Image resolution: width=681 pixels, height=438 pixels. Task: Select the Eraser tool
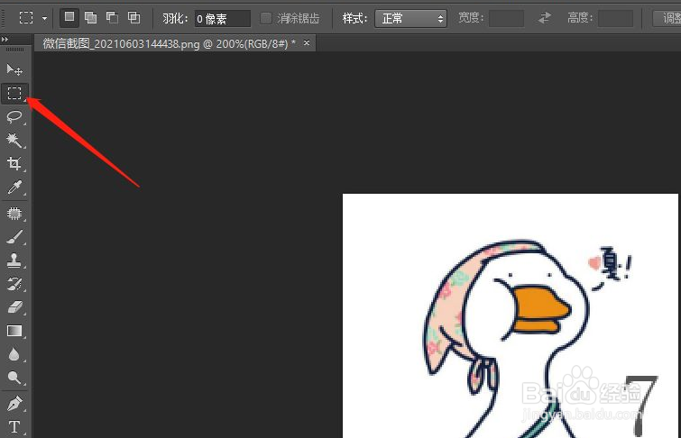point(14,307)
